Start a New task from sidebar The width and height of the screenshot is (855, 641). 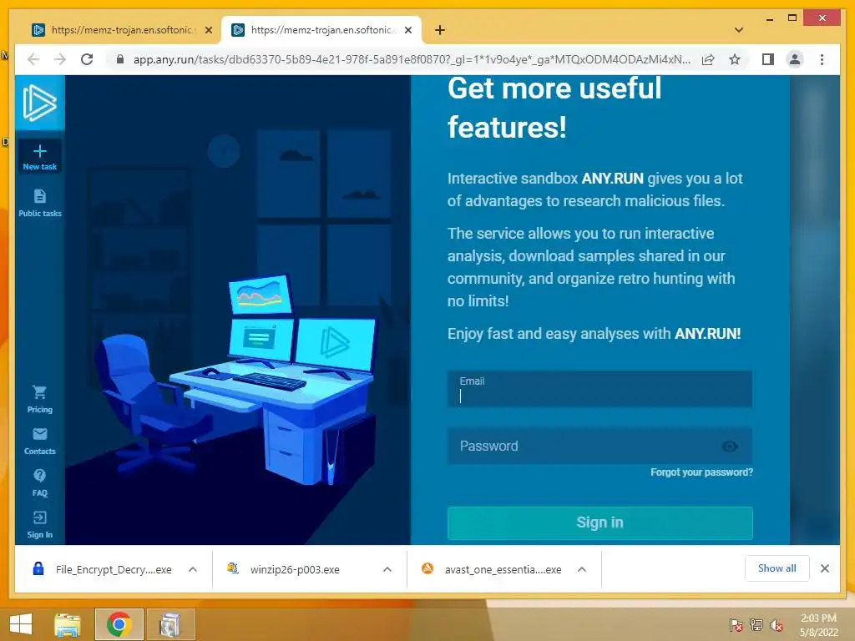(40, 157)
